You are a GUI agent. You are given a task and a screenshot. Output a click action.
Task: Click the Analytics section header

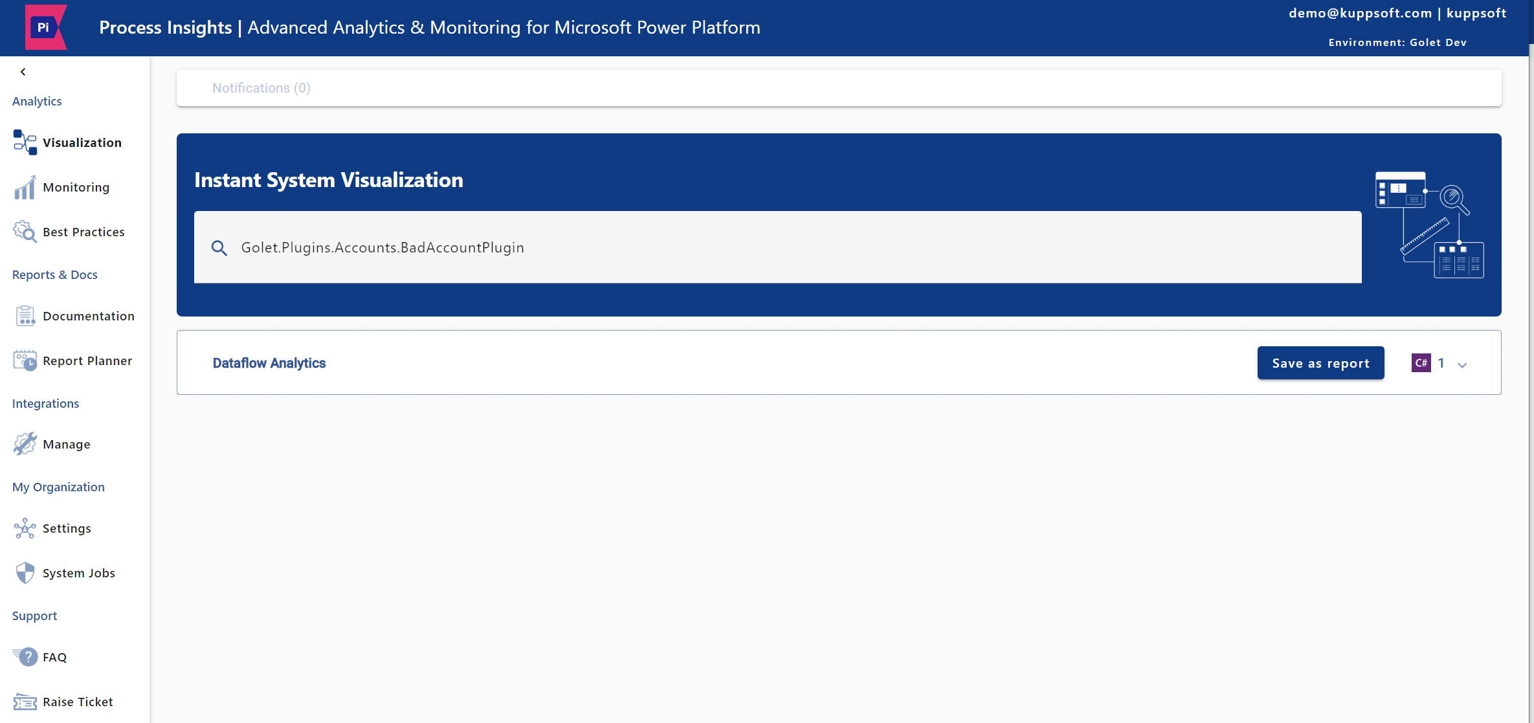point(37,101)
